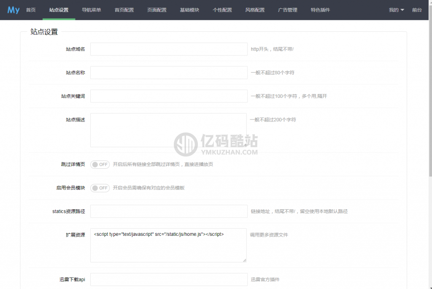Click the 站点描述 textarea resize handle
The width and height of the screenshot is (432, 289).
click(245, 145)
